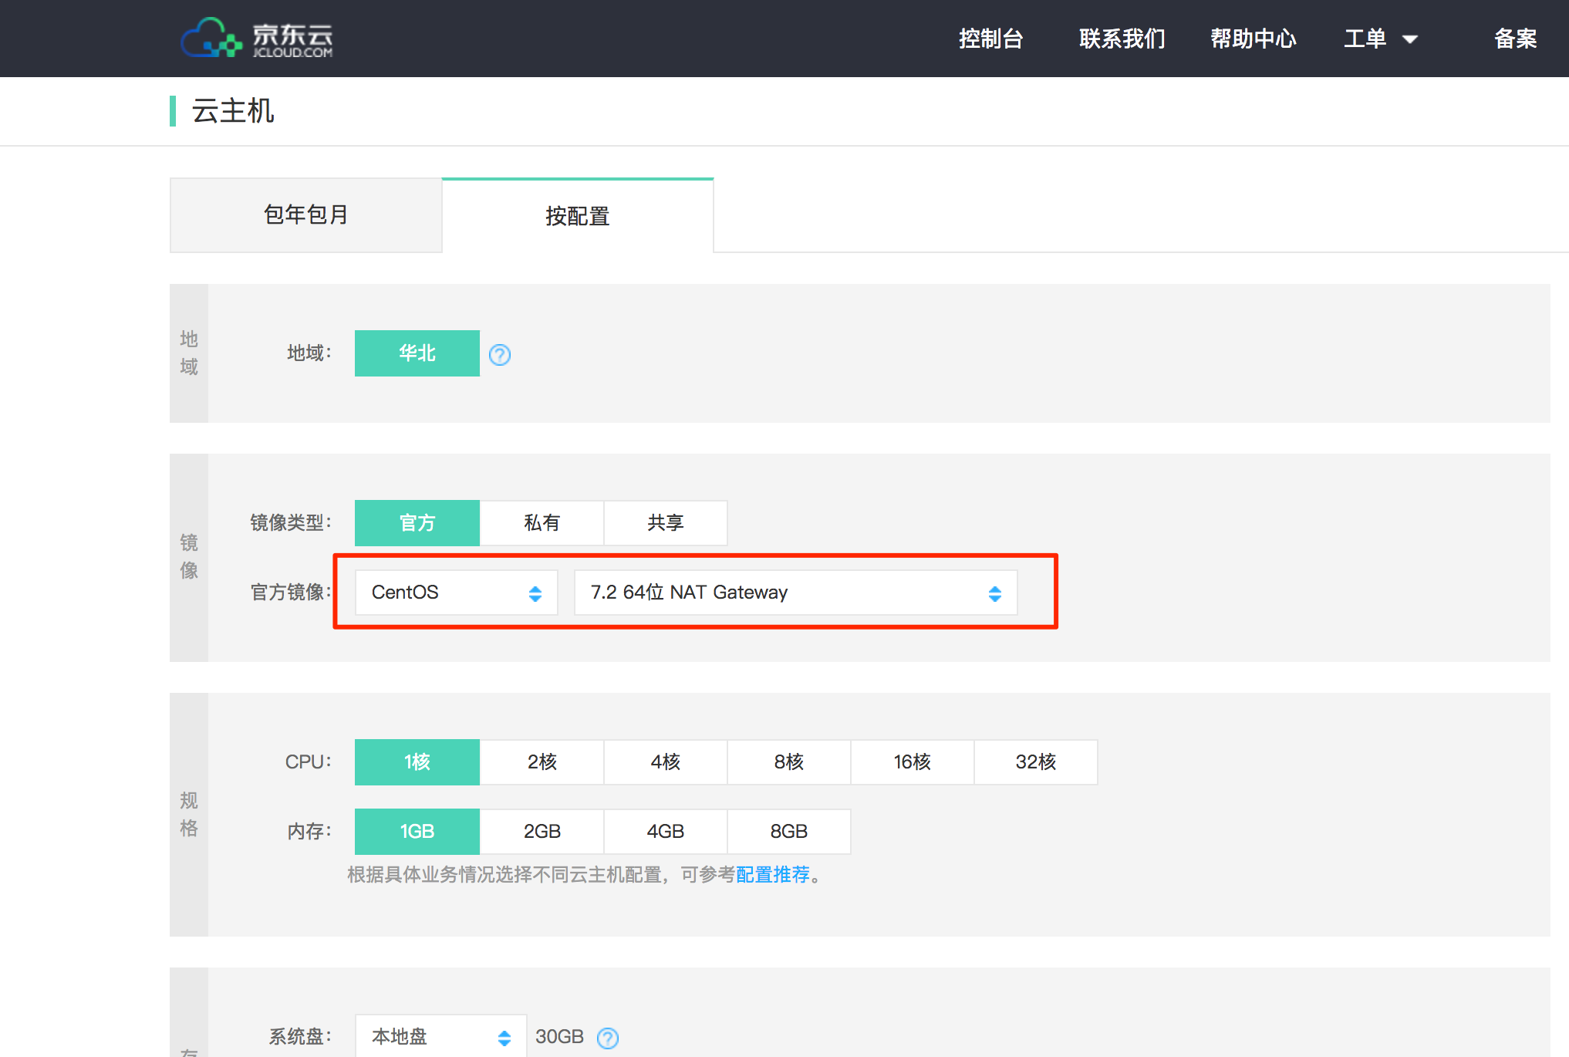
Task: Open the 7.2 64位 NAT Gateway version dropdown
Action: pyautogui.click(x=796, y=593)
